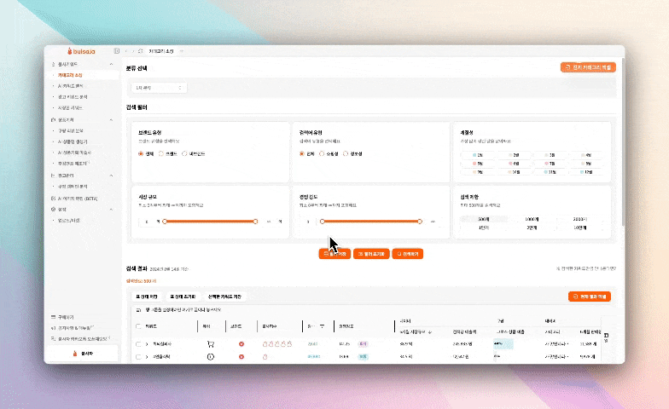Screen dimensions: 669x409
Task: Click the chart icon of third sidebar section
Action: point(53,176)
